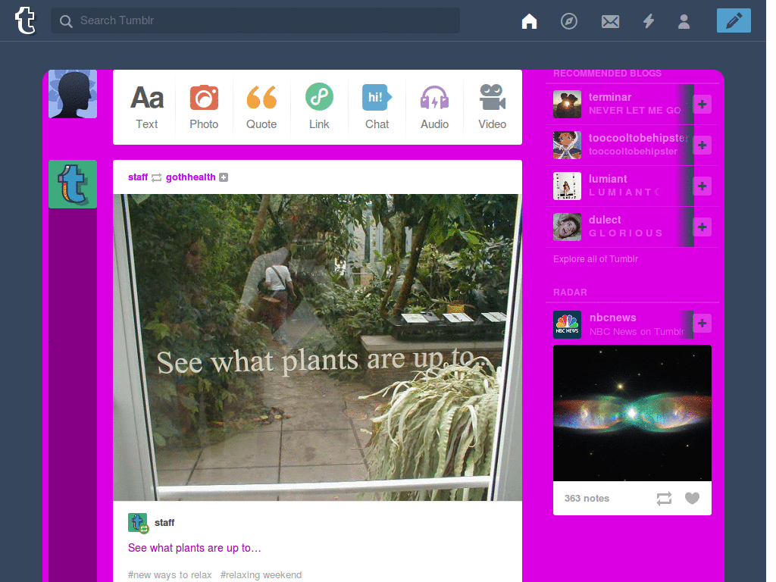This screenshot has width=776, height=582.
Task: Click the search magnifier icon
Action: tap(66, 20)
